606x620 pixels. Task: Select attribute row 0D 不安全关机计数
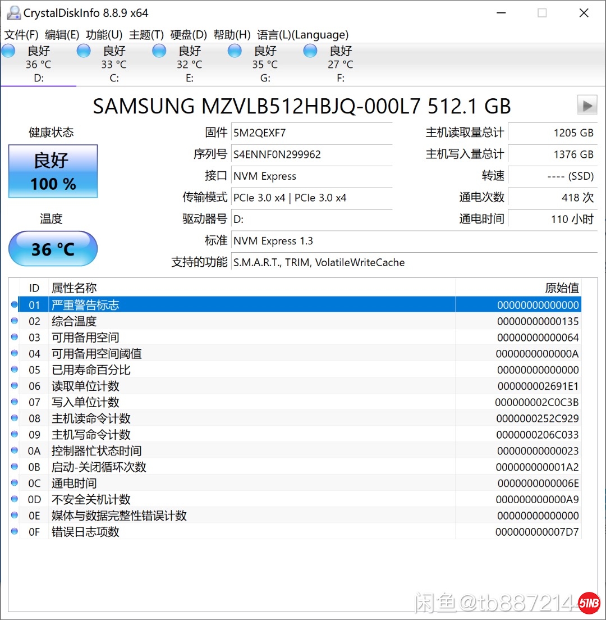[295, 499]
